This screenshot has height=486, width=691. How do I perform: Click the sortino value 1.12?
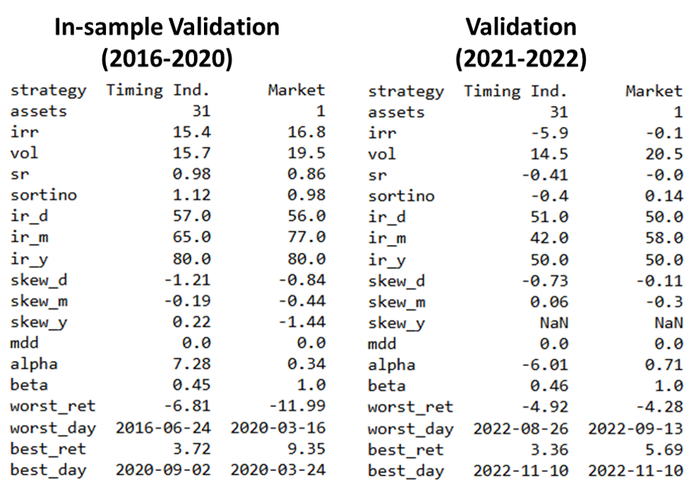(x=191, y=195)
